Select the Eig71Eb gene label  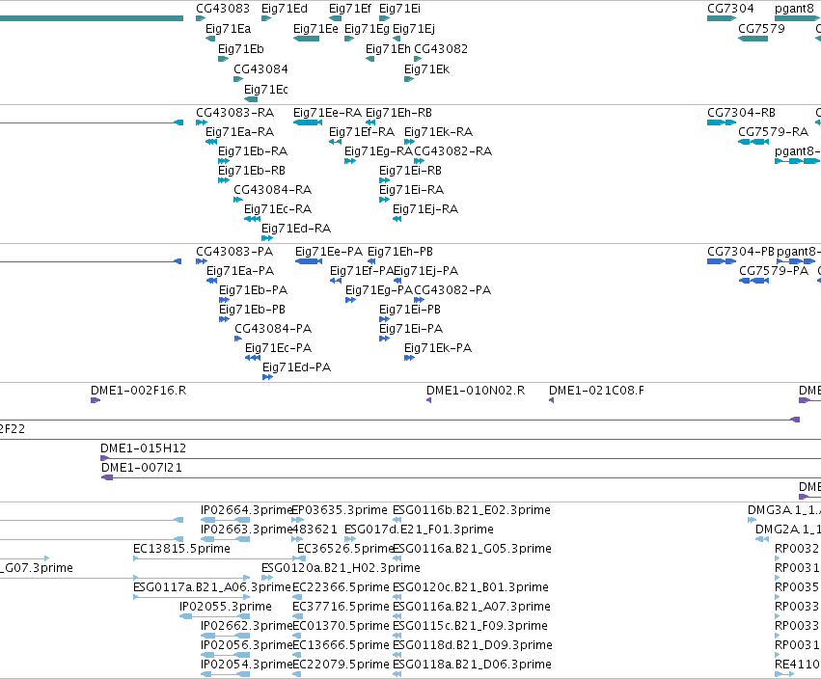point(241,49)
